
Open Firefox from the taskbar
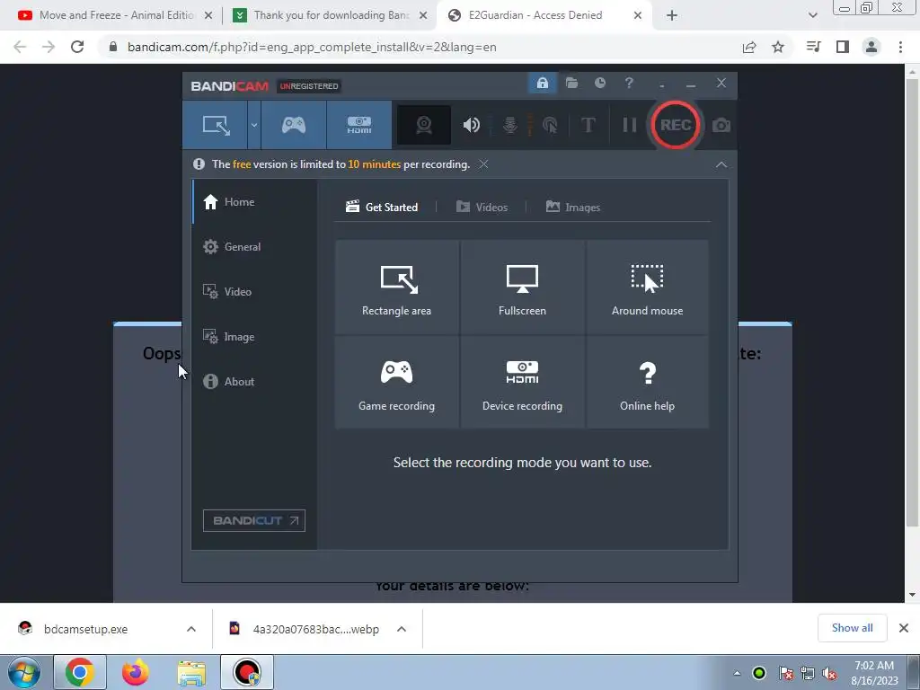coord(136,672)
